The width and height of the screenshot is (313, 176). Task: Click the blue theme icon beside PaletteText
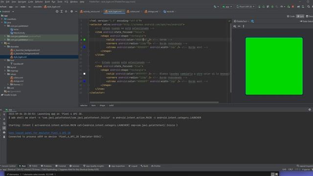pyautogui.click(x=252, y=21)
